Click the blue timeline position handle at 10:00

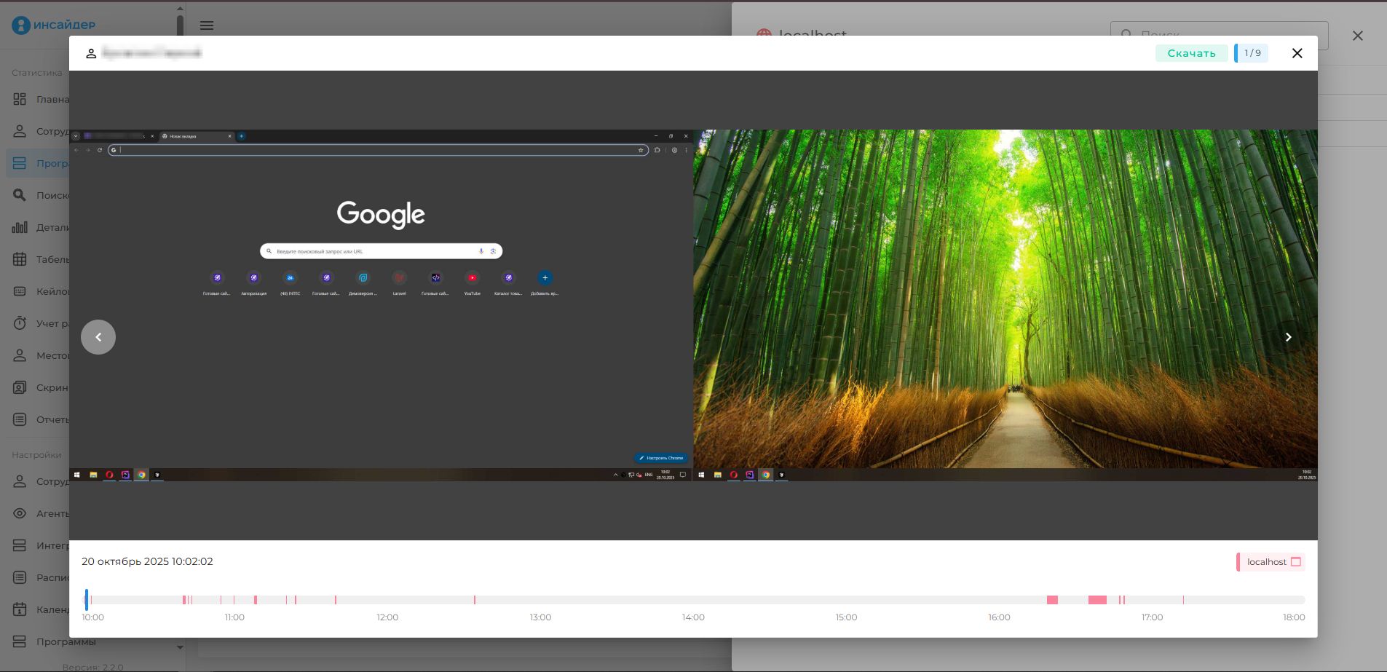(x=87, y=600)
